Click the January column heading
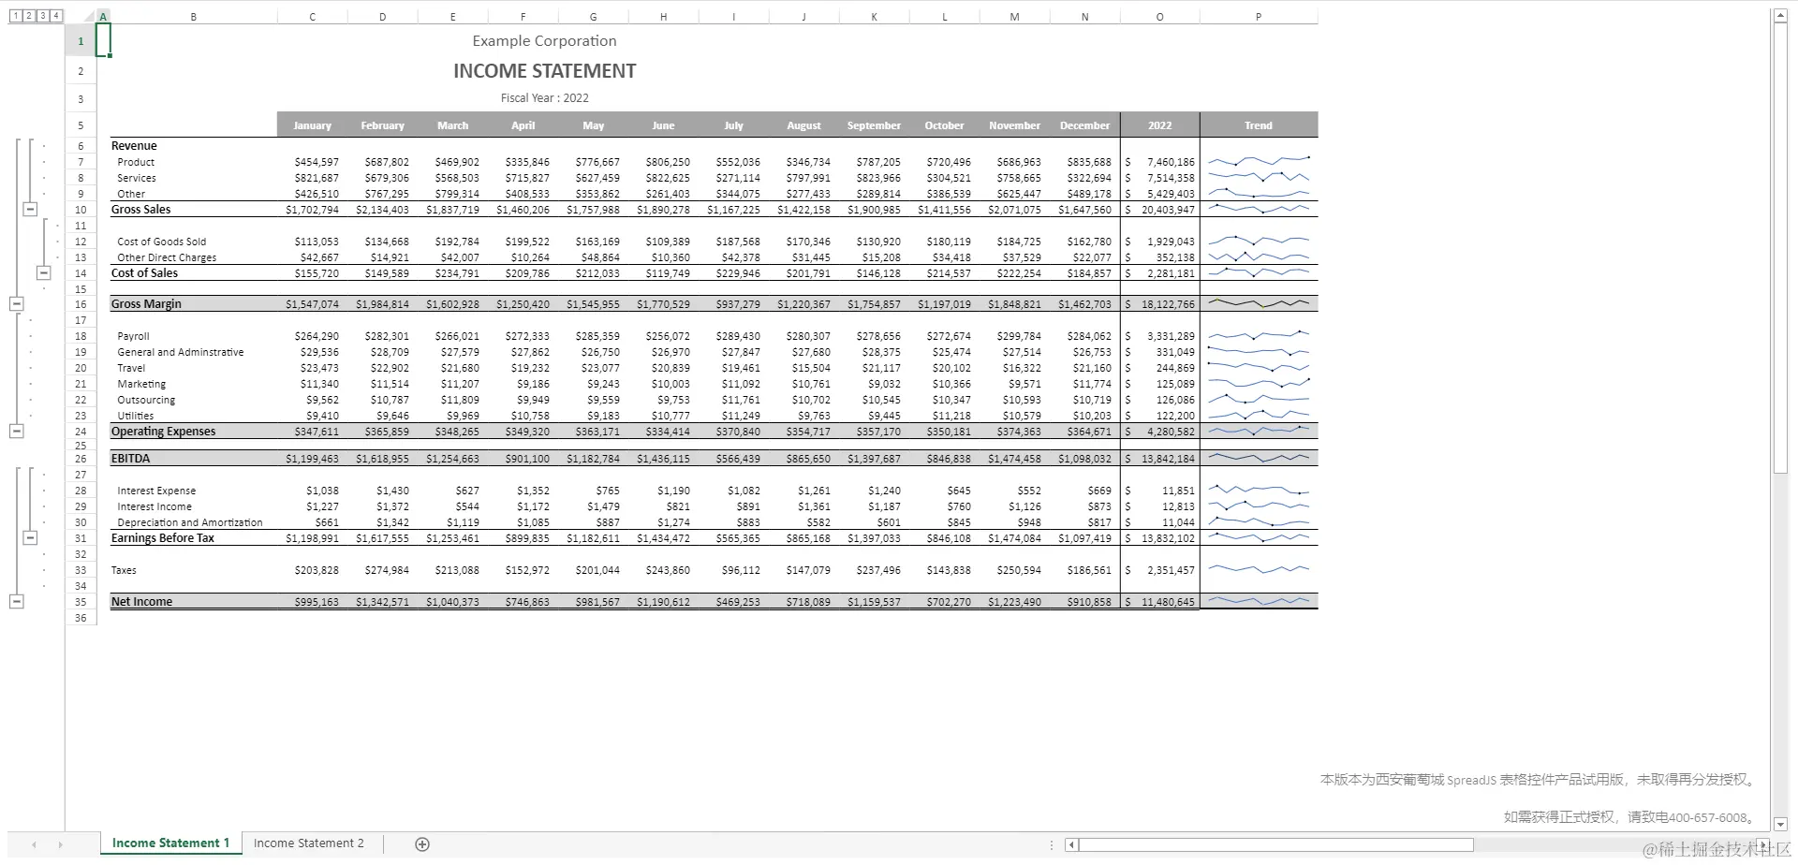This screenshot has width=1798, height=865. (x=313, y=125)
